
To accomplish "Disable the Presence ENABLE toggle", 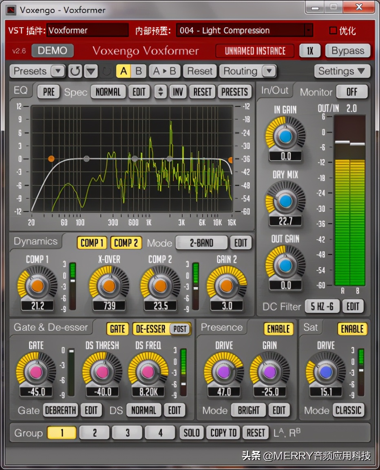I will [x=278, y=329].
